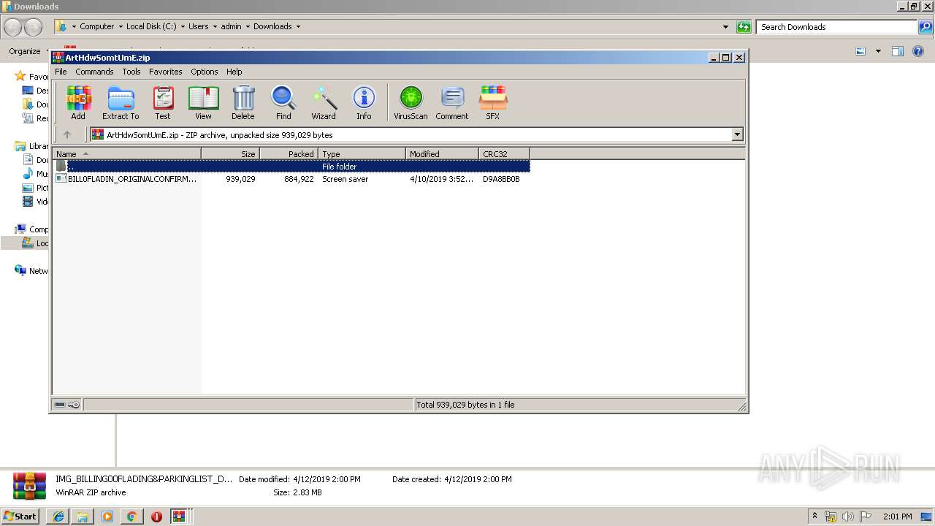Screen dimensions: 935x526
Task: Launch media player from taskbar
Action: [x=107, y=517]
